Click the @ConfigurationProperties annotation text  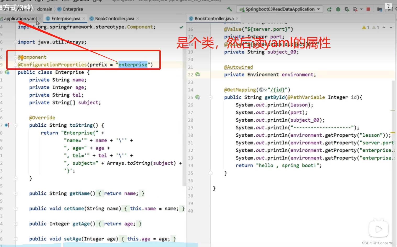coord(52,64)
